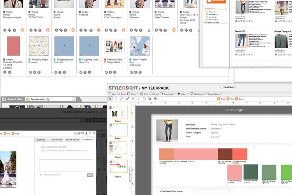Viewport: 292px width, 195px height.
Task: Check the Share this comment box
Action: [41, 175]
